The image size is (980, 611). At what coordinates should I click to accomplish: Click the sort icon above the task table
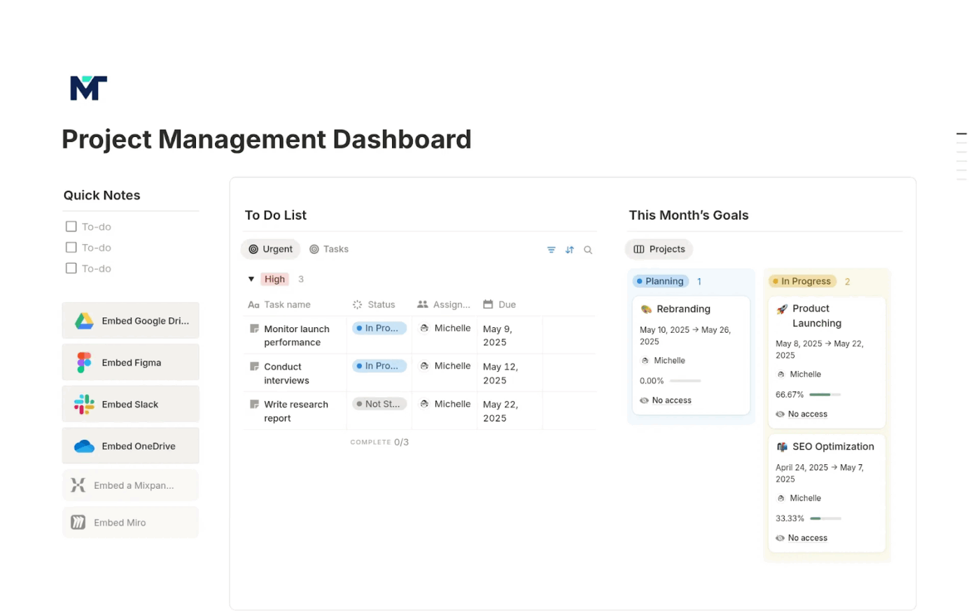coord(569,249)
